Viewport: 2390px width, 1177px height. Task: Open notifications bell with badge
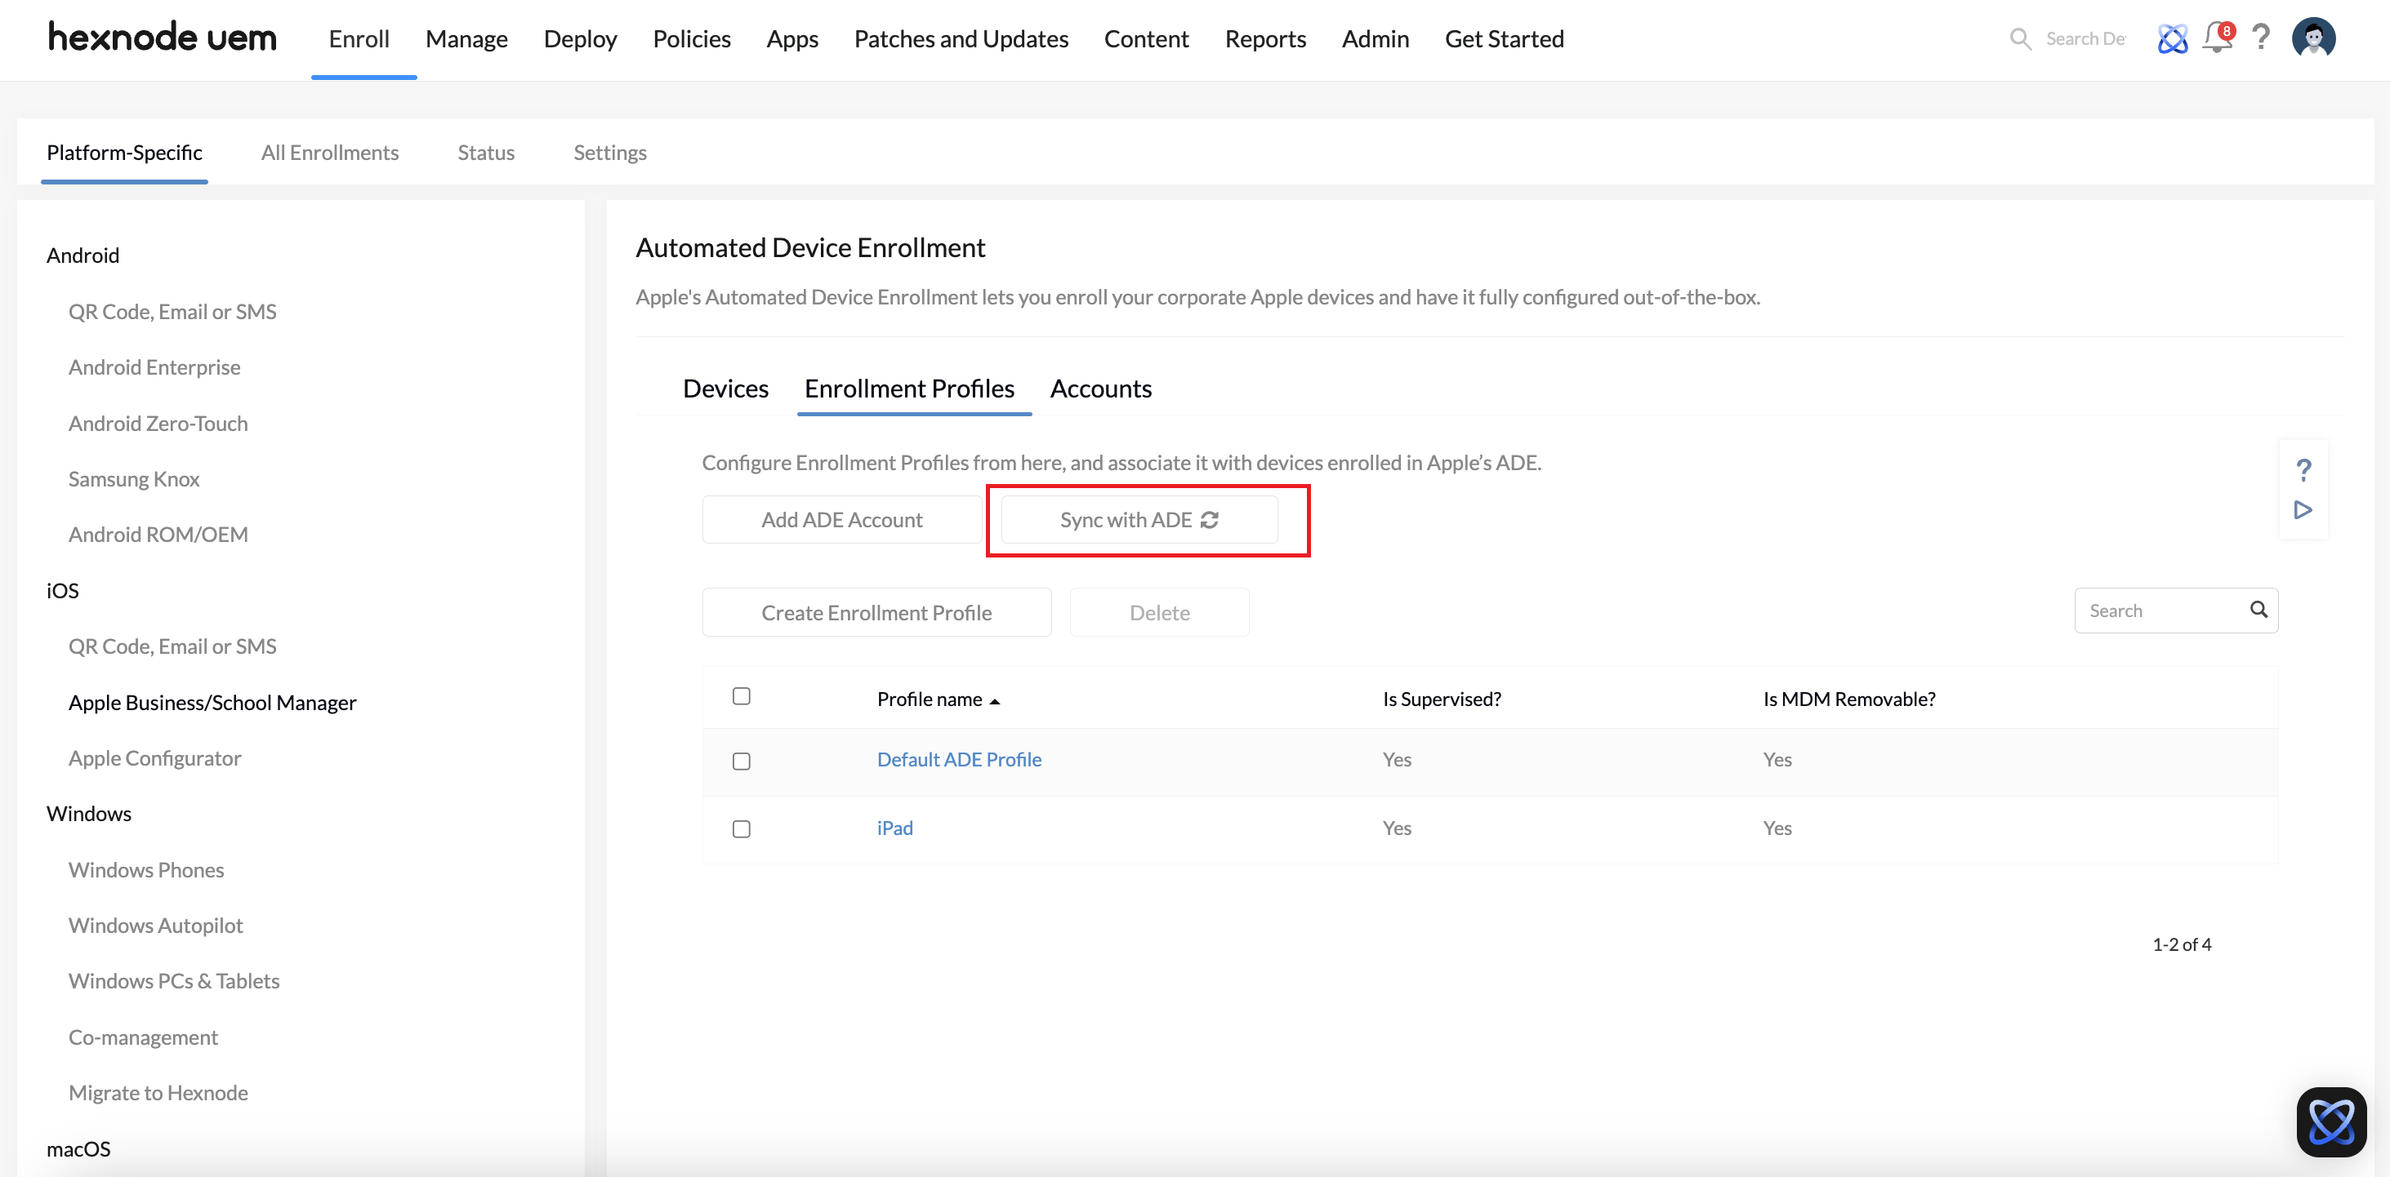tap(2218, 38)
